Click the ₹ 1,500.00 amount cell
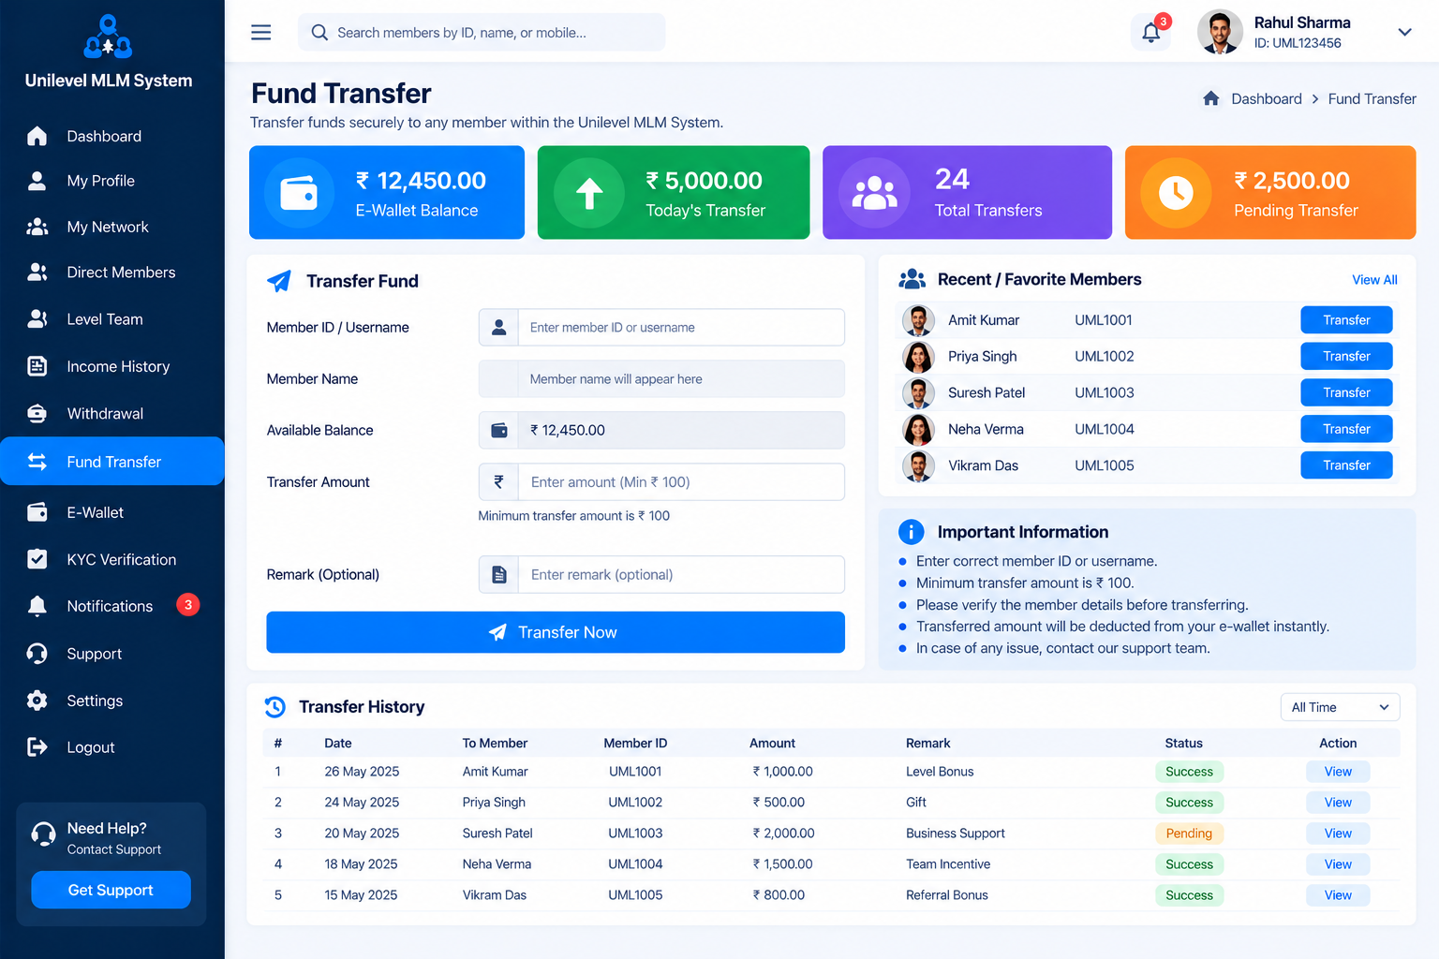 (782, 864)
